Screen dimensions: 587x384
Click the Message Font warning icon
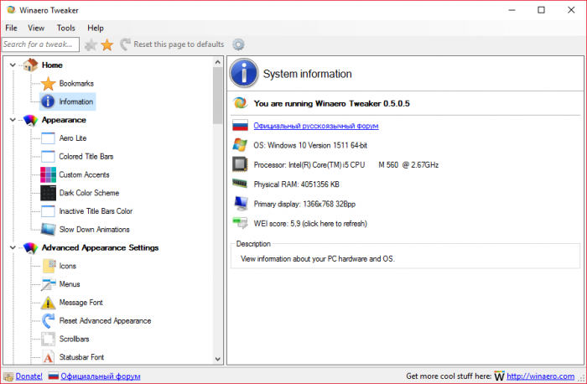(x=48, y=303)
